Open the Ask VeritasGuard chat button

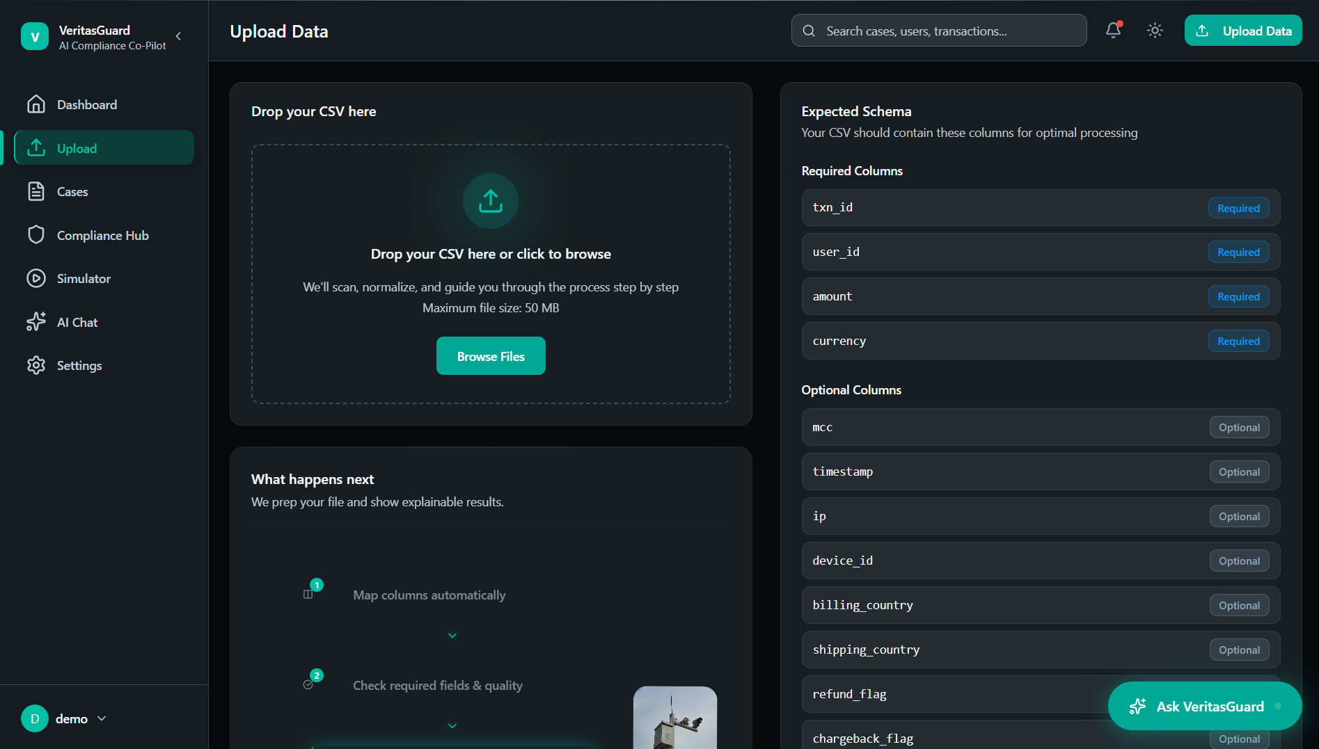(1205, 707)
